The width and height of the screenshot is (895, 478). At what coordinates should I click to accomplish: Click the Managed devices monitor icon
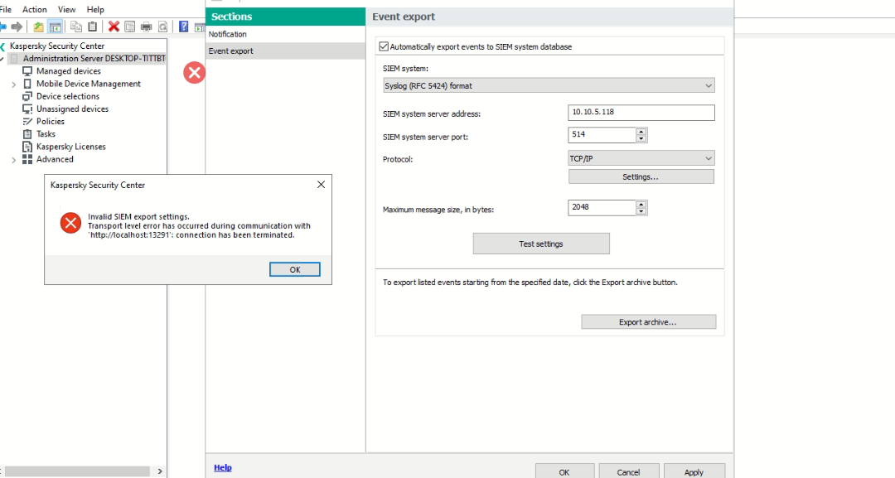pos(27,71)
